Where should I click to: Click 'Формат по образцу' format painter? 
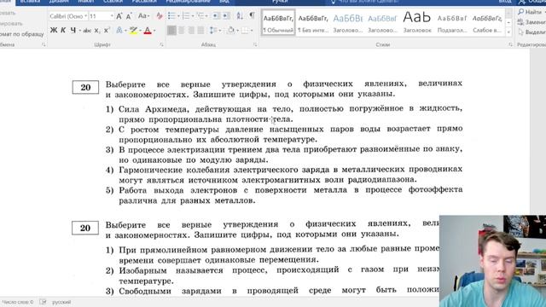click(x=22, y=34)
